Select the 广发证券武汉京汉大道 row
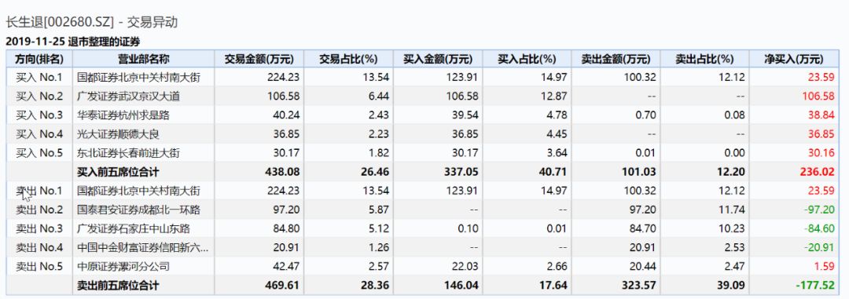The height and width of the screenshot is (299, 849). [x=422, y=97]
